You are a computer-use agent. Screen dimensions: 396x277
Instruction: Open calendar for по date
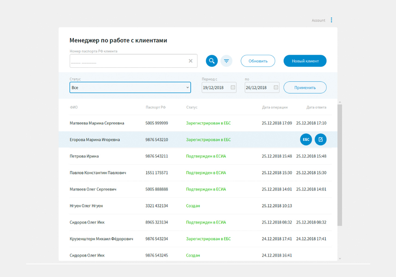pos(276,87)
